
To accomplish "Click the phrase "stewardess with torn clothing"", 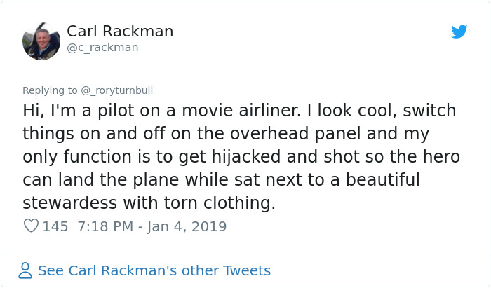I will pyautogui.click(x=149, y=203).
